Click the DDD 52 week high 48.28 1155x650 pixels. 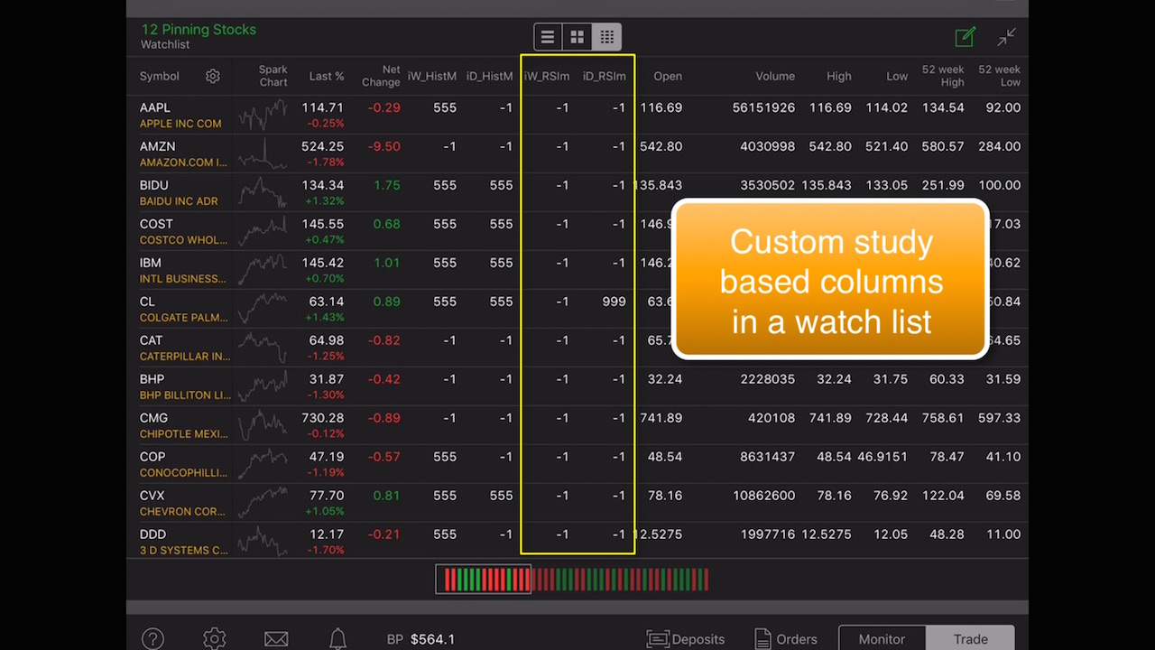pyautogui.click(x=947, y=534)
